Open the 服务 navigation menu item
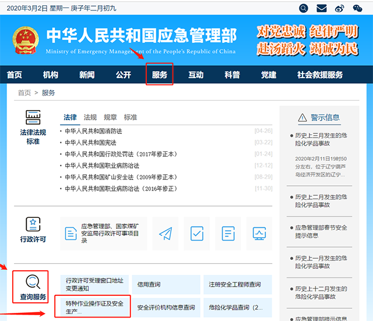Screen dimensions: 373x321 159,75
